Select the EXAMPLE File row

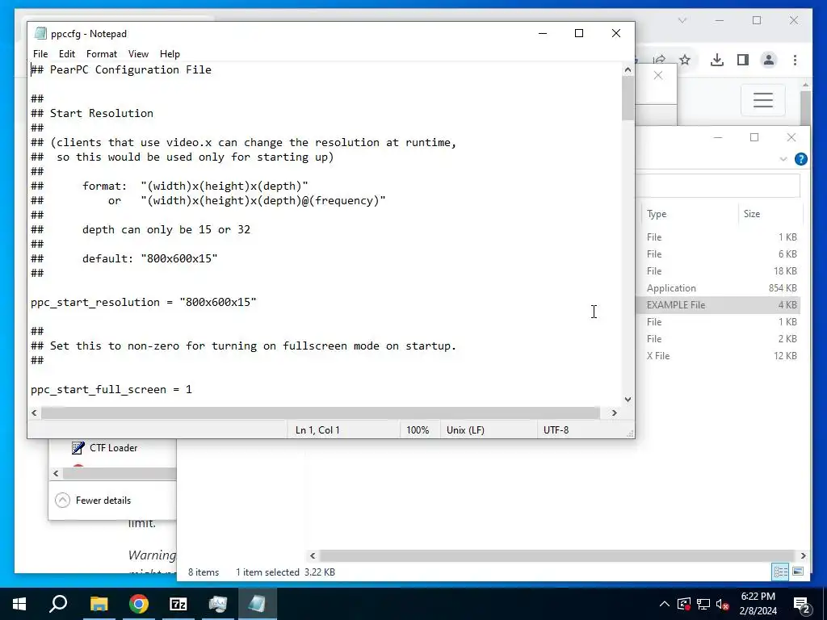point(718,304)
